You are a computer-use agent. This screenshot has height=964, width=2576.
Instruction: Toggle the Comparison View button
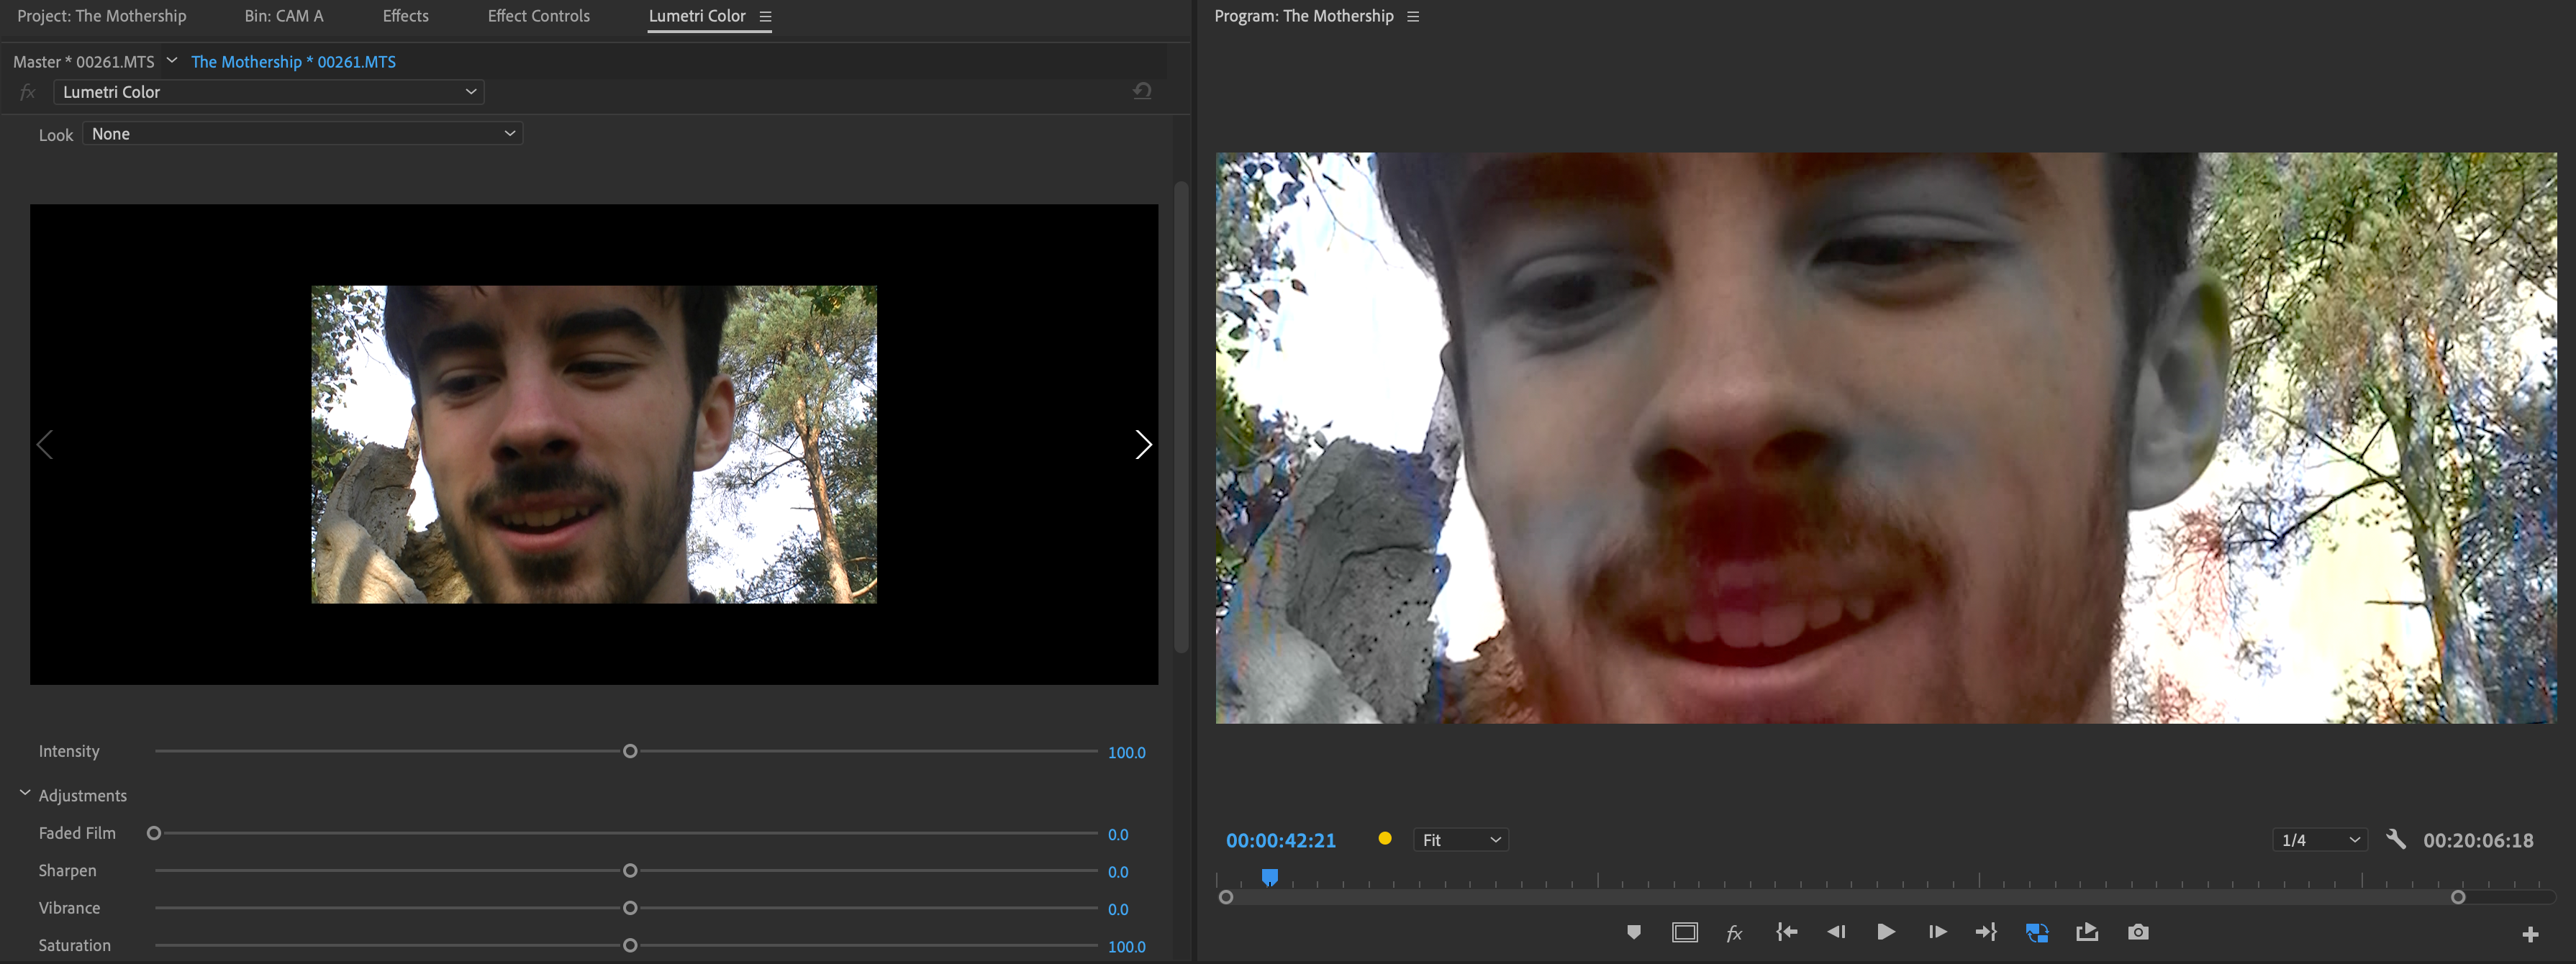click(x=2037, y=932)
